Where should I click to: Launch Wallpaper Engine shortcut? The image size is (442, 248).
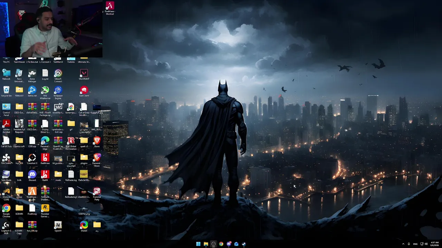coord(58,93)
